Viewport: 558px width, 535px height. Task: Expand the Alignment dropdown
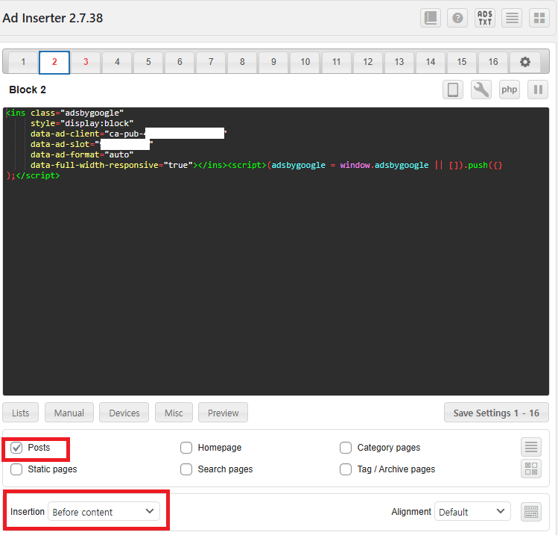[472, 511]
